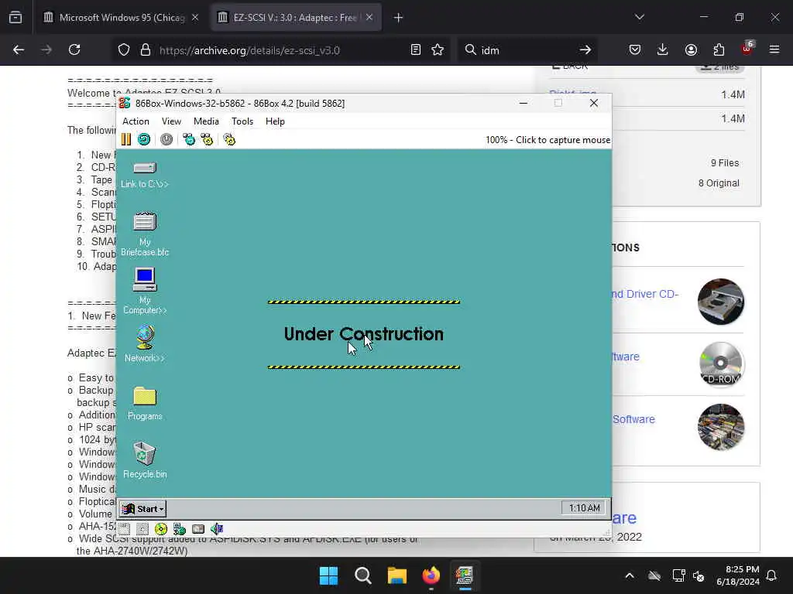
Task: Click the CD drive tray thumbnail
Action: point(721,302)
